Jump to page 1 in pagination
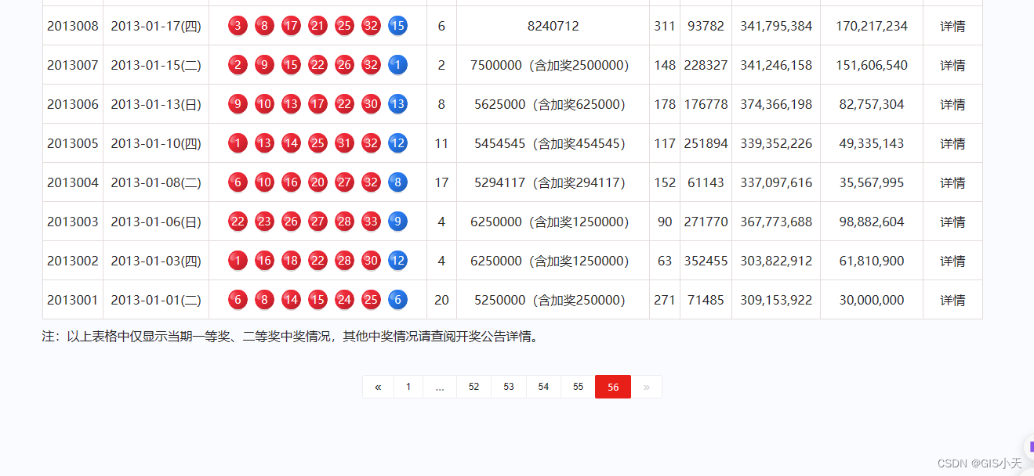This screenshot has width=1034, height=476. pos(408,387)
